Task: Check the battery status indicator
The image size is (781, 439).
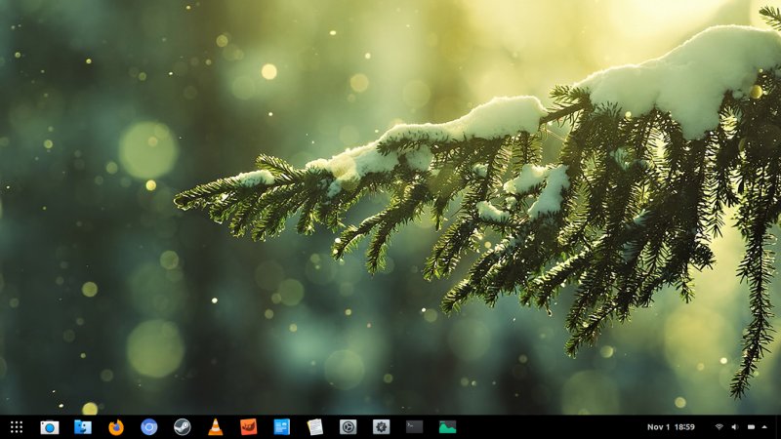Action: pyautogui.click(x=751, y=427)
